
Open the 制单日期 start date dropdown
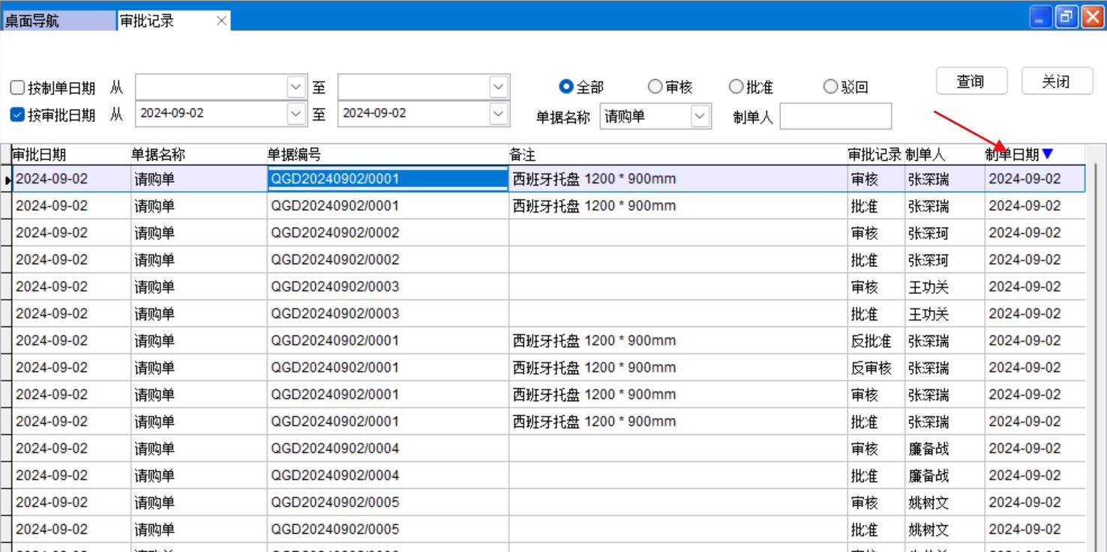pyautogui.click(x=296, y=88)
